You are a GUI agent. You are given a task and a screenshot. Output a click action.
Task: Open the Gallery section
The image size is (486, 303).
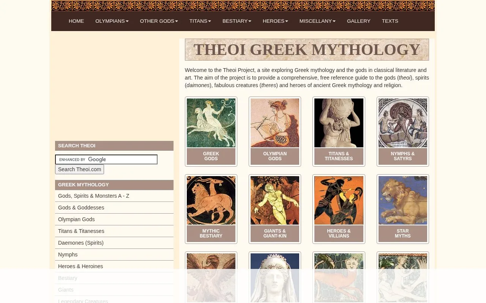(x=358, y=21)
